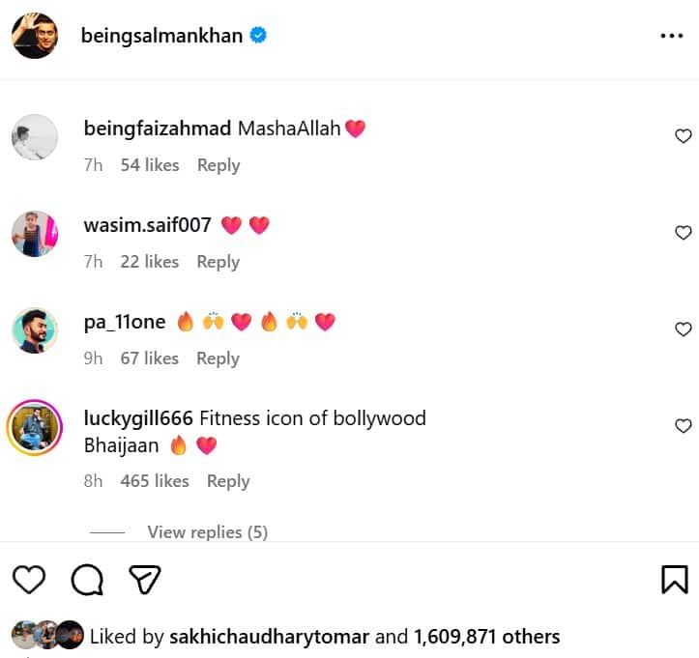Like the post with the heart icon
Image resolution: width=699 pixels, height=658 pixels.
[x=29, y=579]
